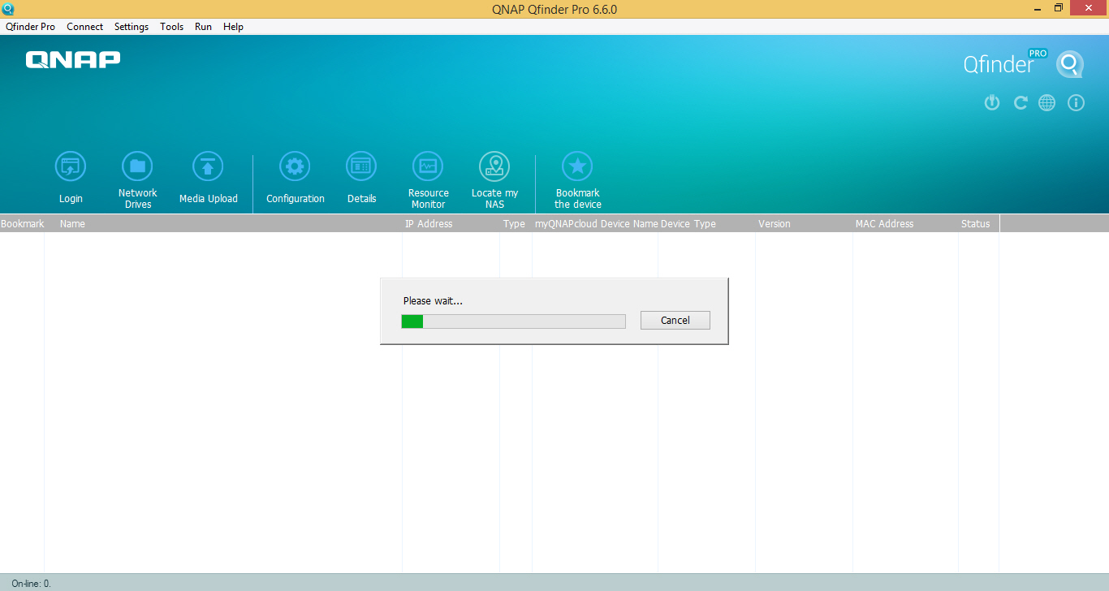Open the Settings menu
Screen dimensions: 1109x591
tap(131, 26)
